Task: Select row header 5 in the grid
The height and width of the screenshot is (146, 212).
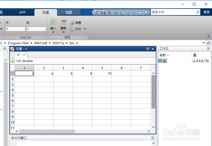Action: [x=12, y=95]
